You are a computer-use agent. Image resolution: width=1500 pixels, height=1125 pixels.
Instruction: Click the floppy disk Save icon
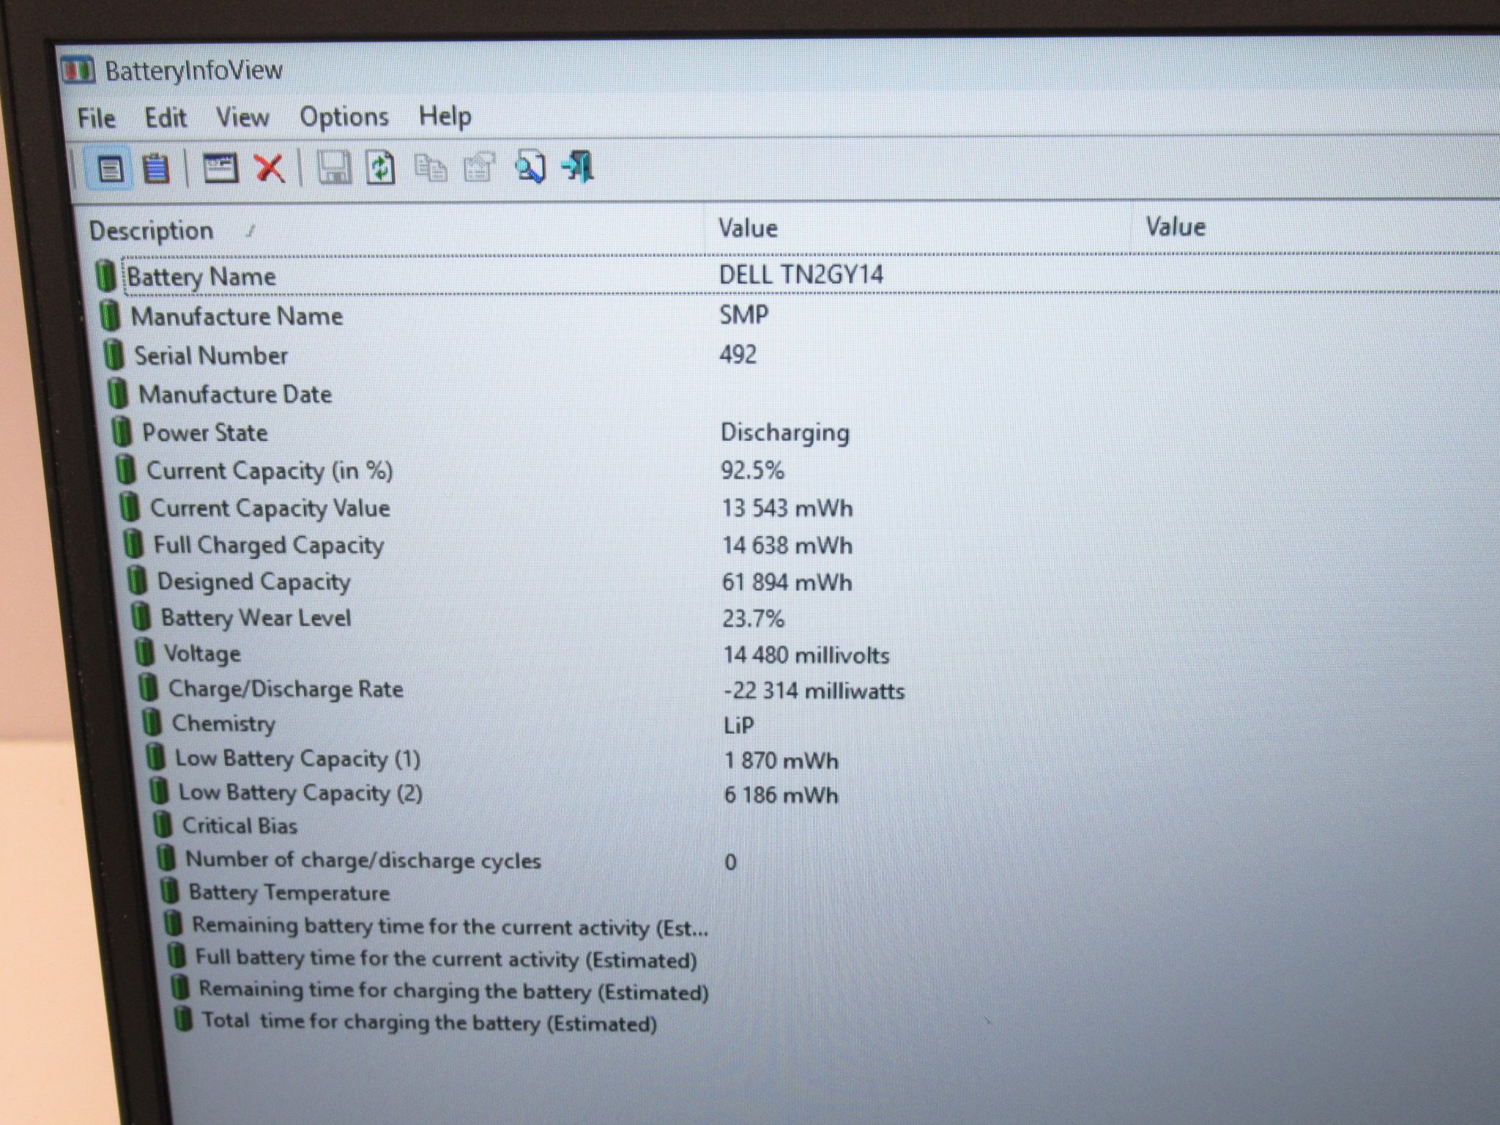point(335,168)
